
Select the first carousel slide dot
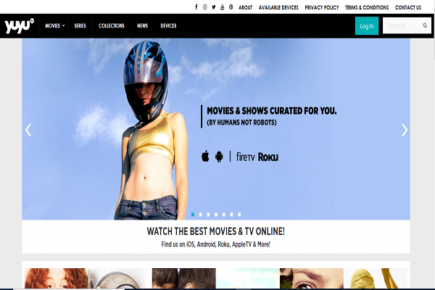[x=193, y=215]
